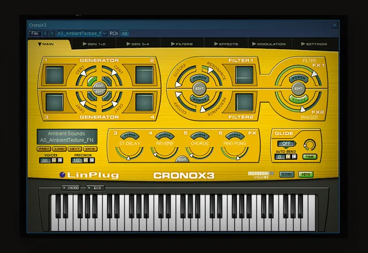Click Generator 1 waveform display
Image resolution: width=368 pixels, height=253 pixels.
55,75
